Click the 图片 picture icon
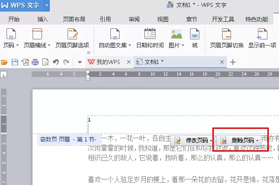 click(x=177, y=34)
